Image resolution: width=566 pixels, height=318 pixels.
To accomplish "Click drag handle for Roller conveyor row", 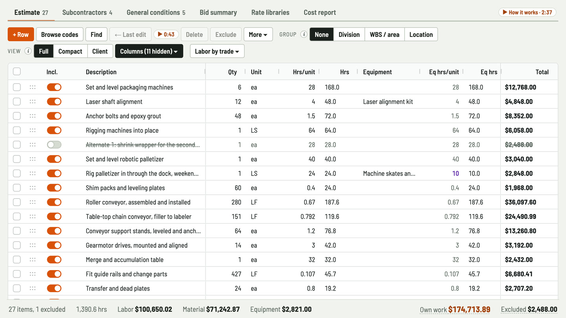I will pyautogui.click(x=33, y=202).
